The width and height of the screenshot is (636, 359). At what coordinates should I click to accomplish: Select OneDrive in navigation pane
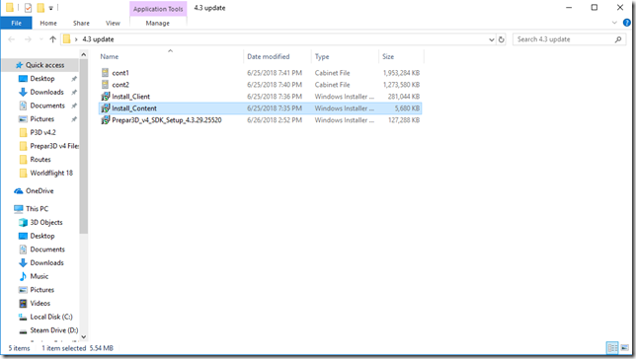[40, 191]
